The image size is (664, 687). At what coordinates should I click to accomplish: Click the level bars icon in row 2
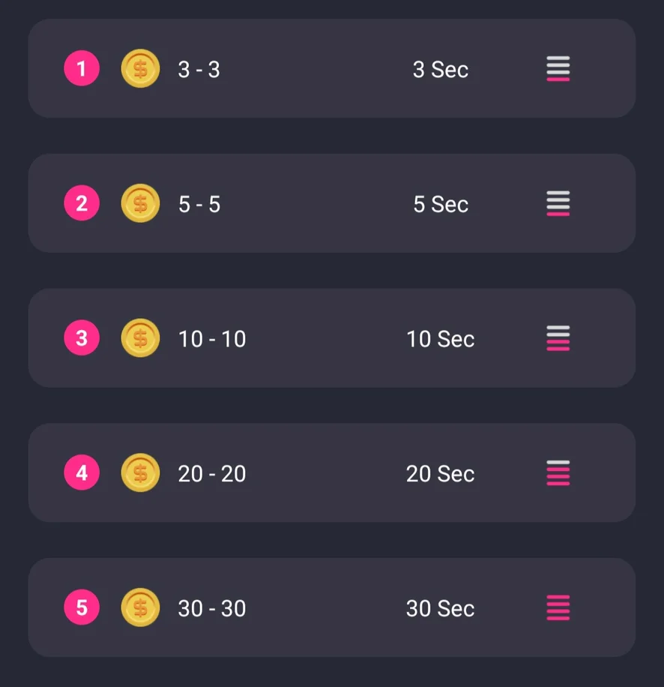pyautogui.click(x=558, y=203)
